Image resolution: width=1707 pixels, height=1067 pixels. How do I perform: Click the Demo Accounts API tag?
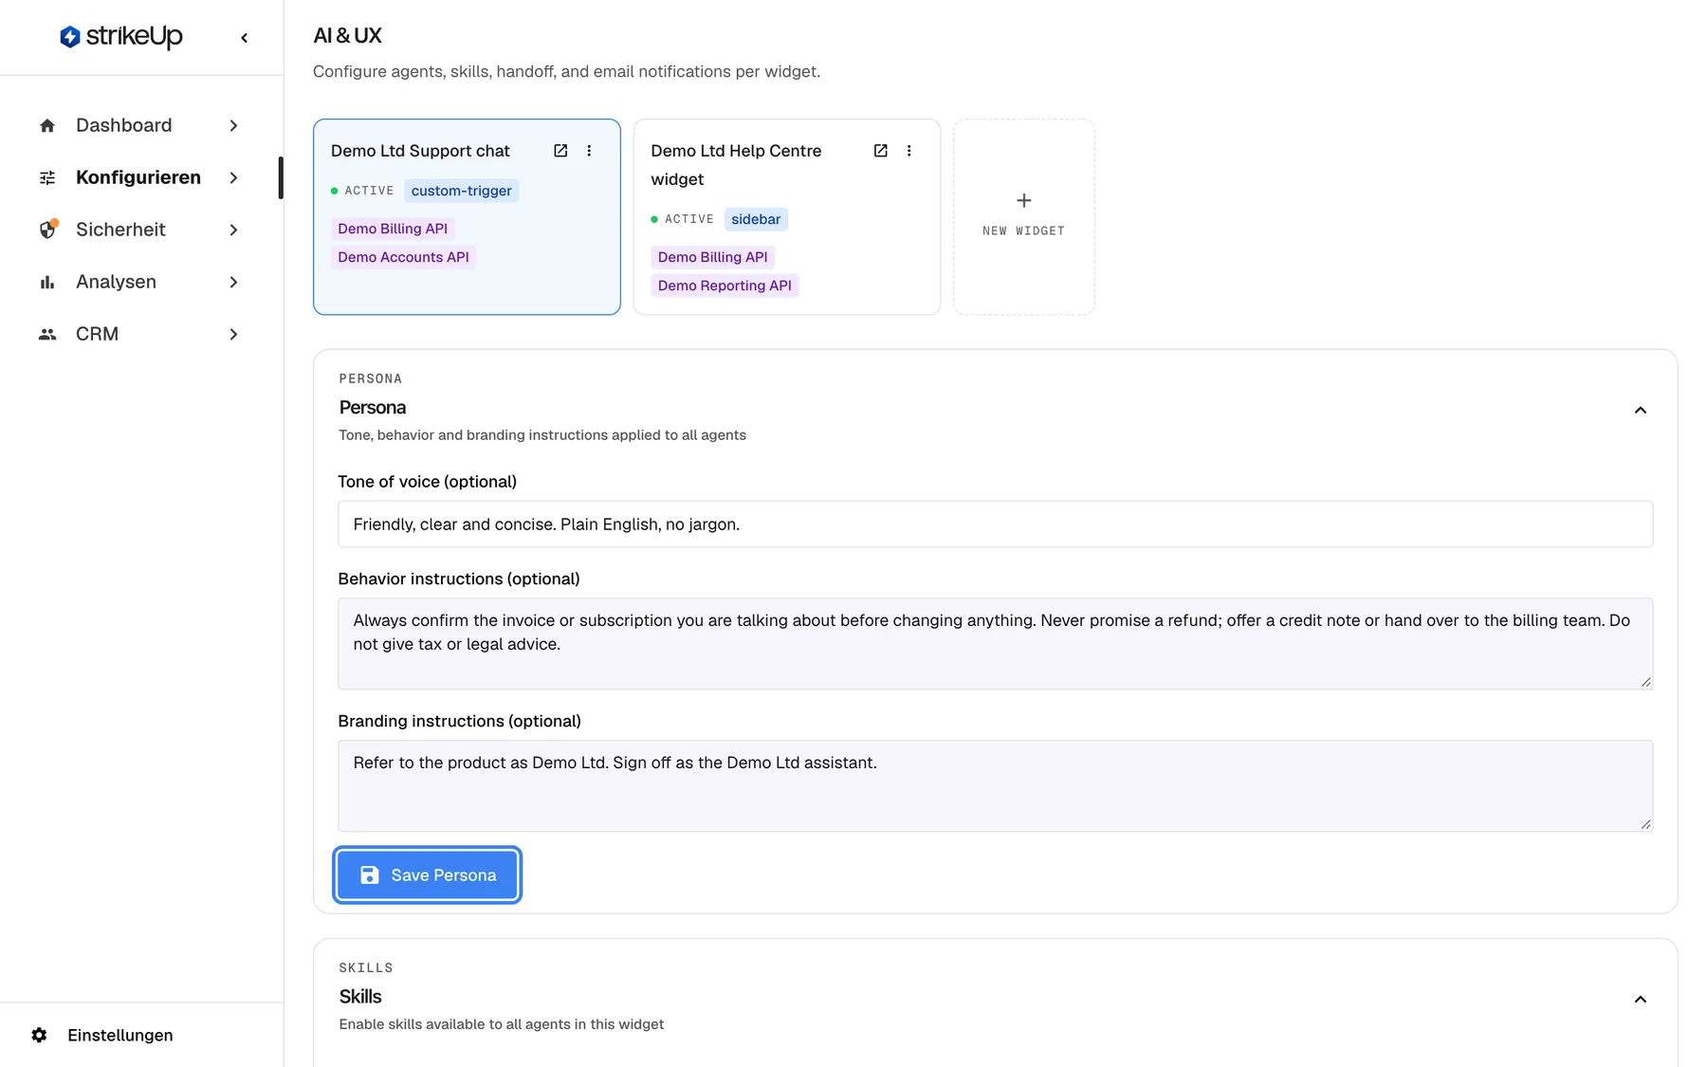pyautogui.click(x=403, y=257)
